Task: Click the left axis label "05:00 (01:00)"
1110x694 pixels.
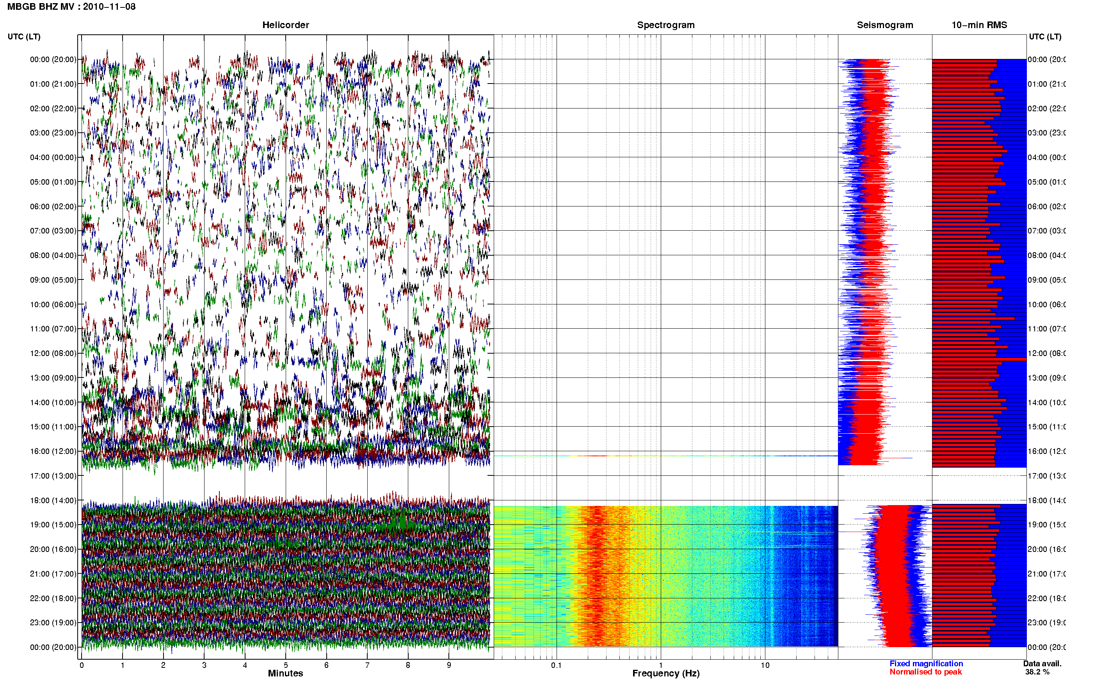Action: (x=53, y=182)
